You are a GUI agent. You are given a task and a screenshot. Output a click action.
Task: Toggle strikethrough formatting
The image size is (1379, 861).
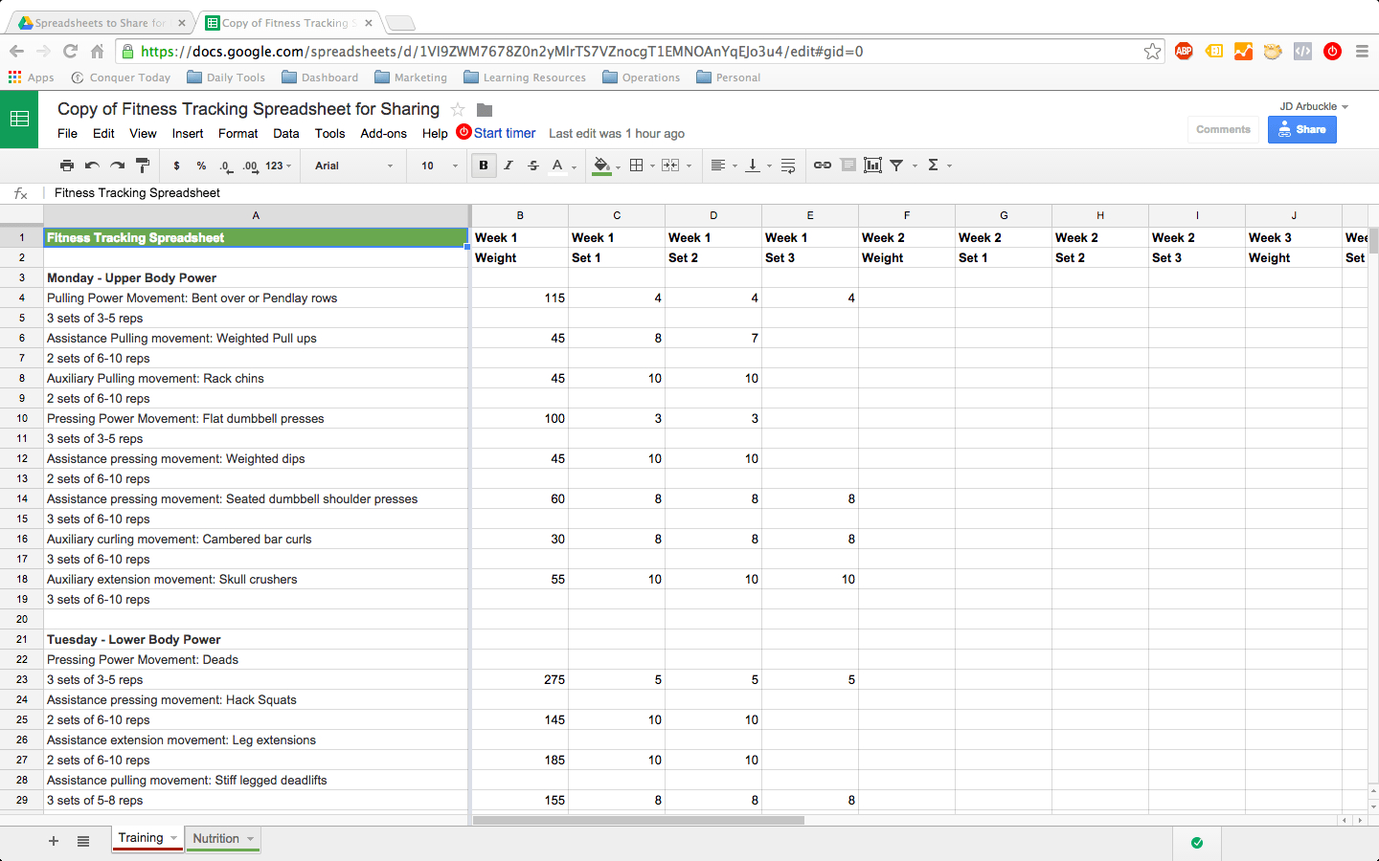pos(533,166)
